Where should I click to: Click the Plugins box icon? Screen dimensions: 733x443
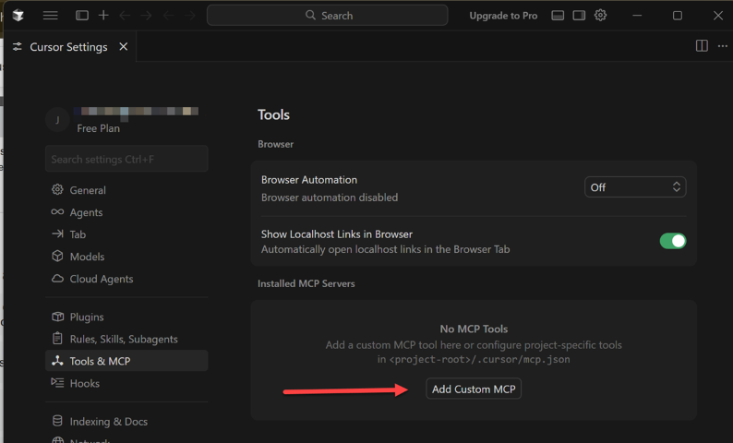tap(57, 317)
